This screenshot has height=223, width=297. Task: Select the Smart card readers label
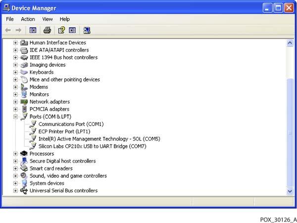pos(51,168)
